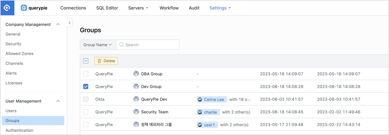
Task: Click the DBA Group name
Action: pos(152,74)
